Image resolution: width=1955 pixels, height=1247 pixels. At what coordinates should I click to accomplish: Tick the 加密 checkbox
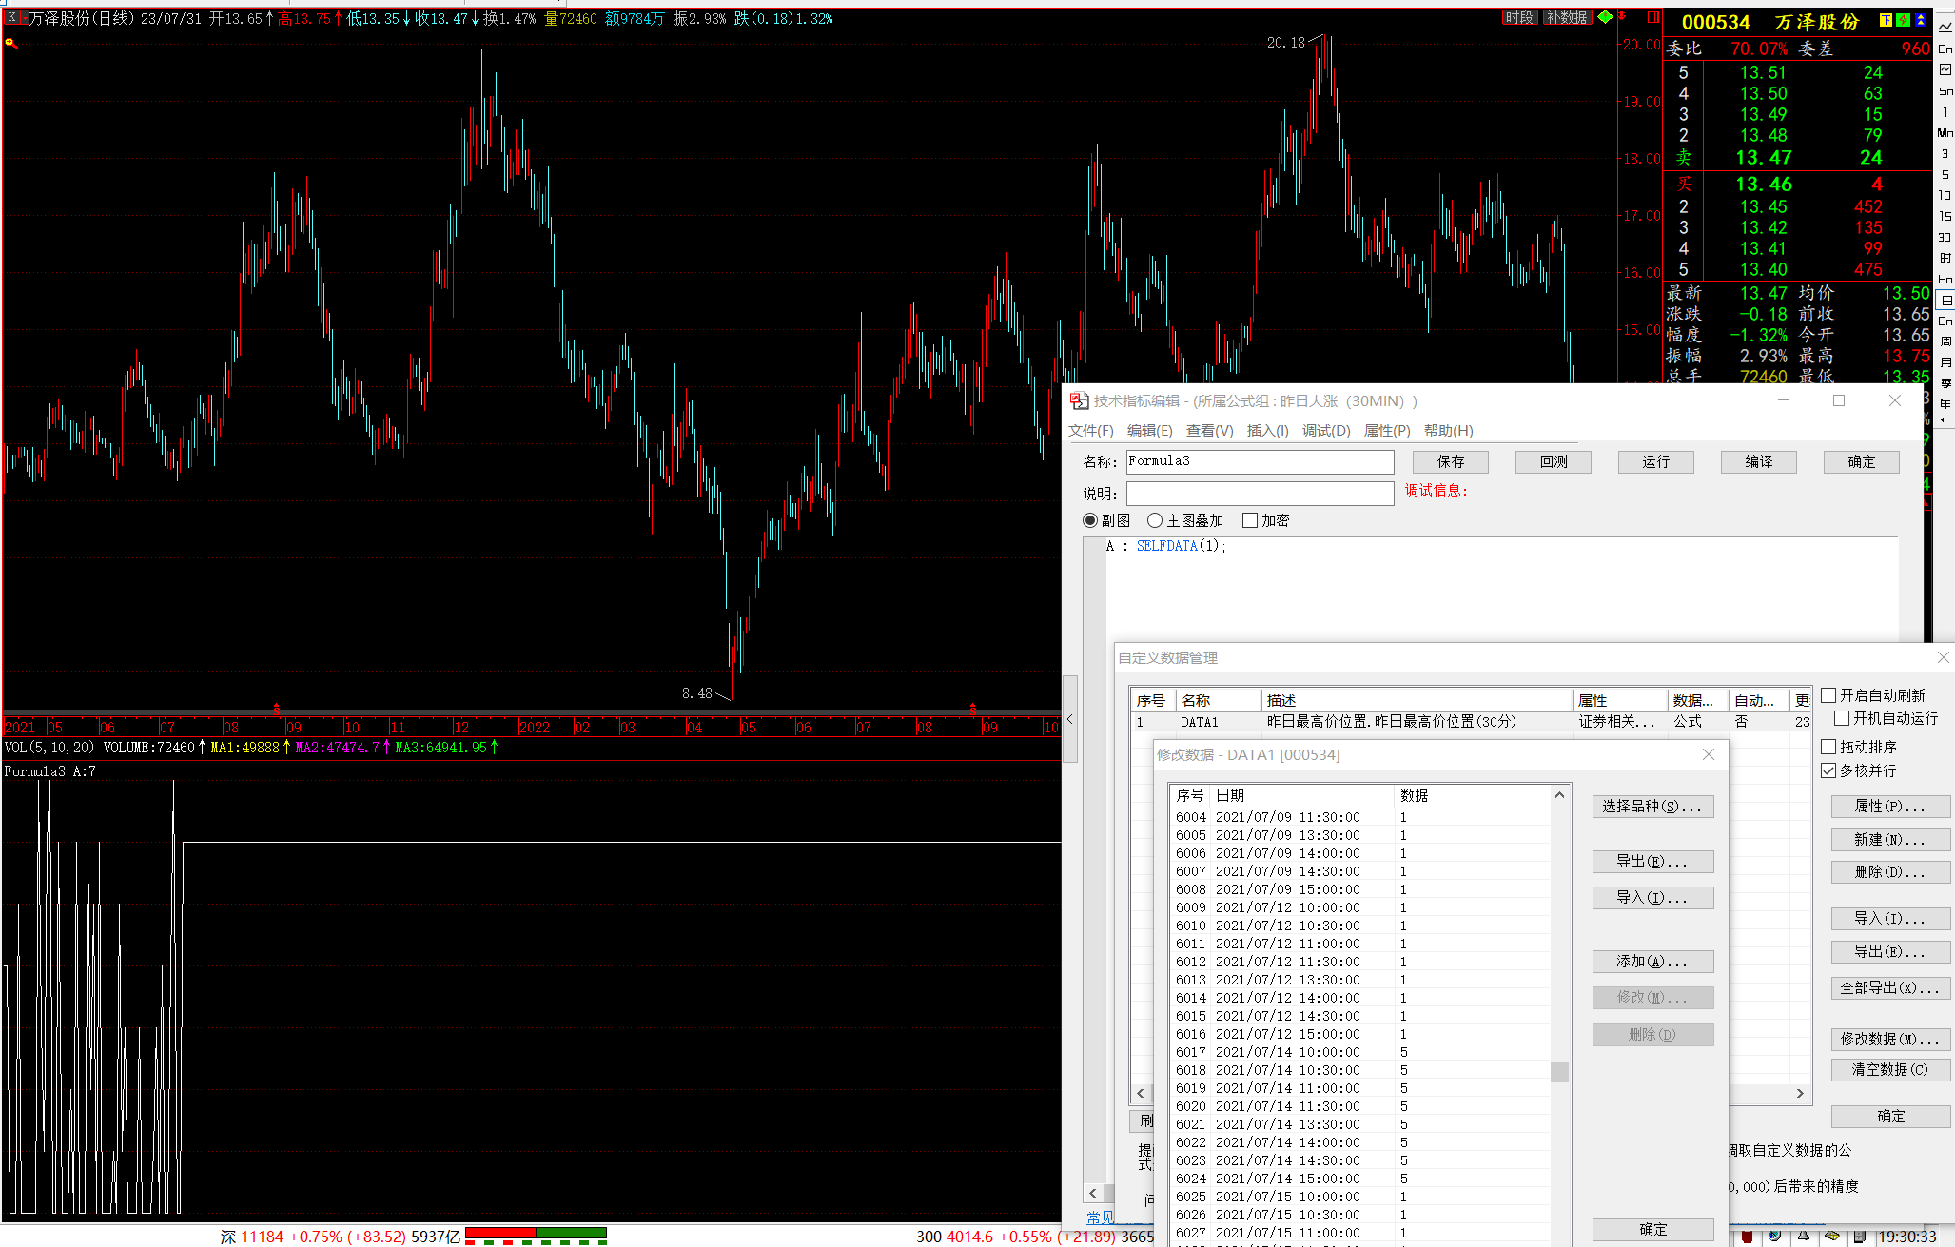point(1250,520)
